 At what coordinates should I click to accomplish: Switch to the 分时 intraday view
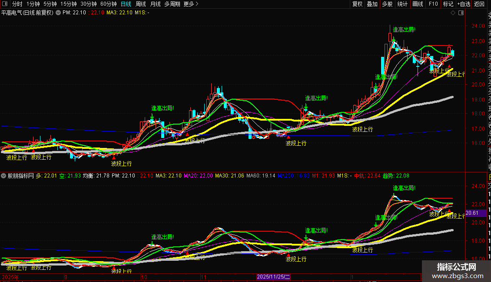pyautogui.click(x=17, y=4)
